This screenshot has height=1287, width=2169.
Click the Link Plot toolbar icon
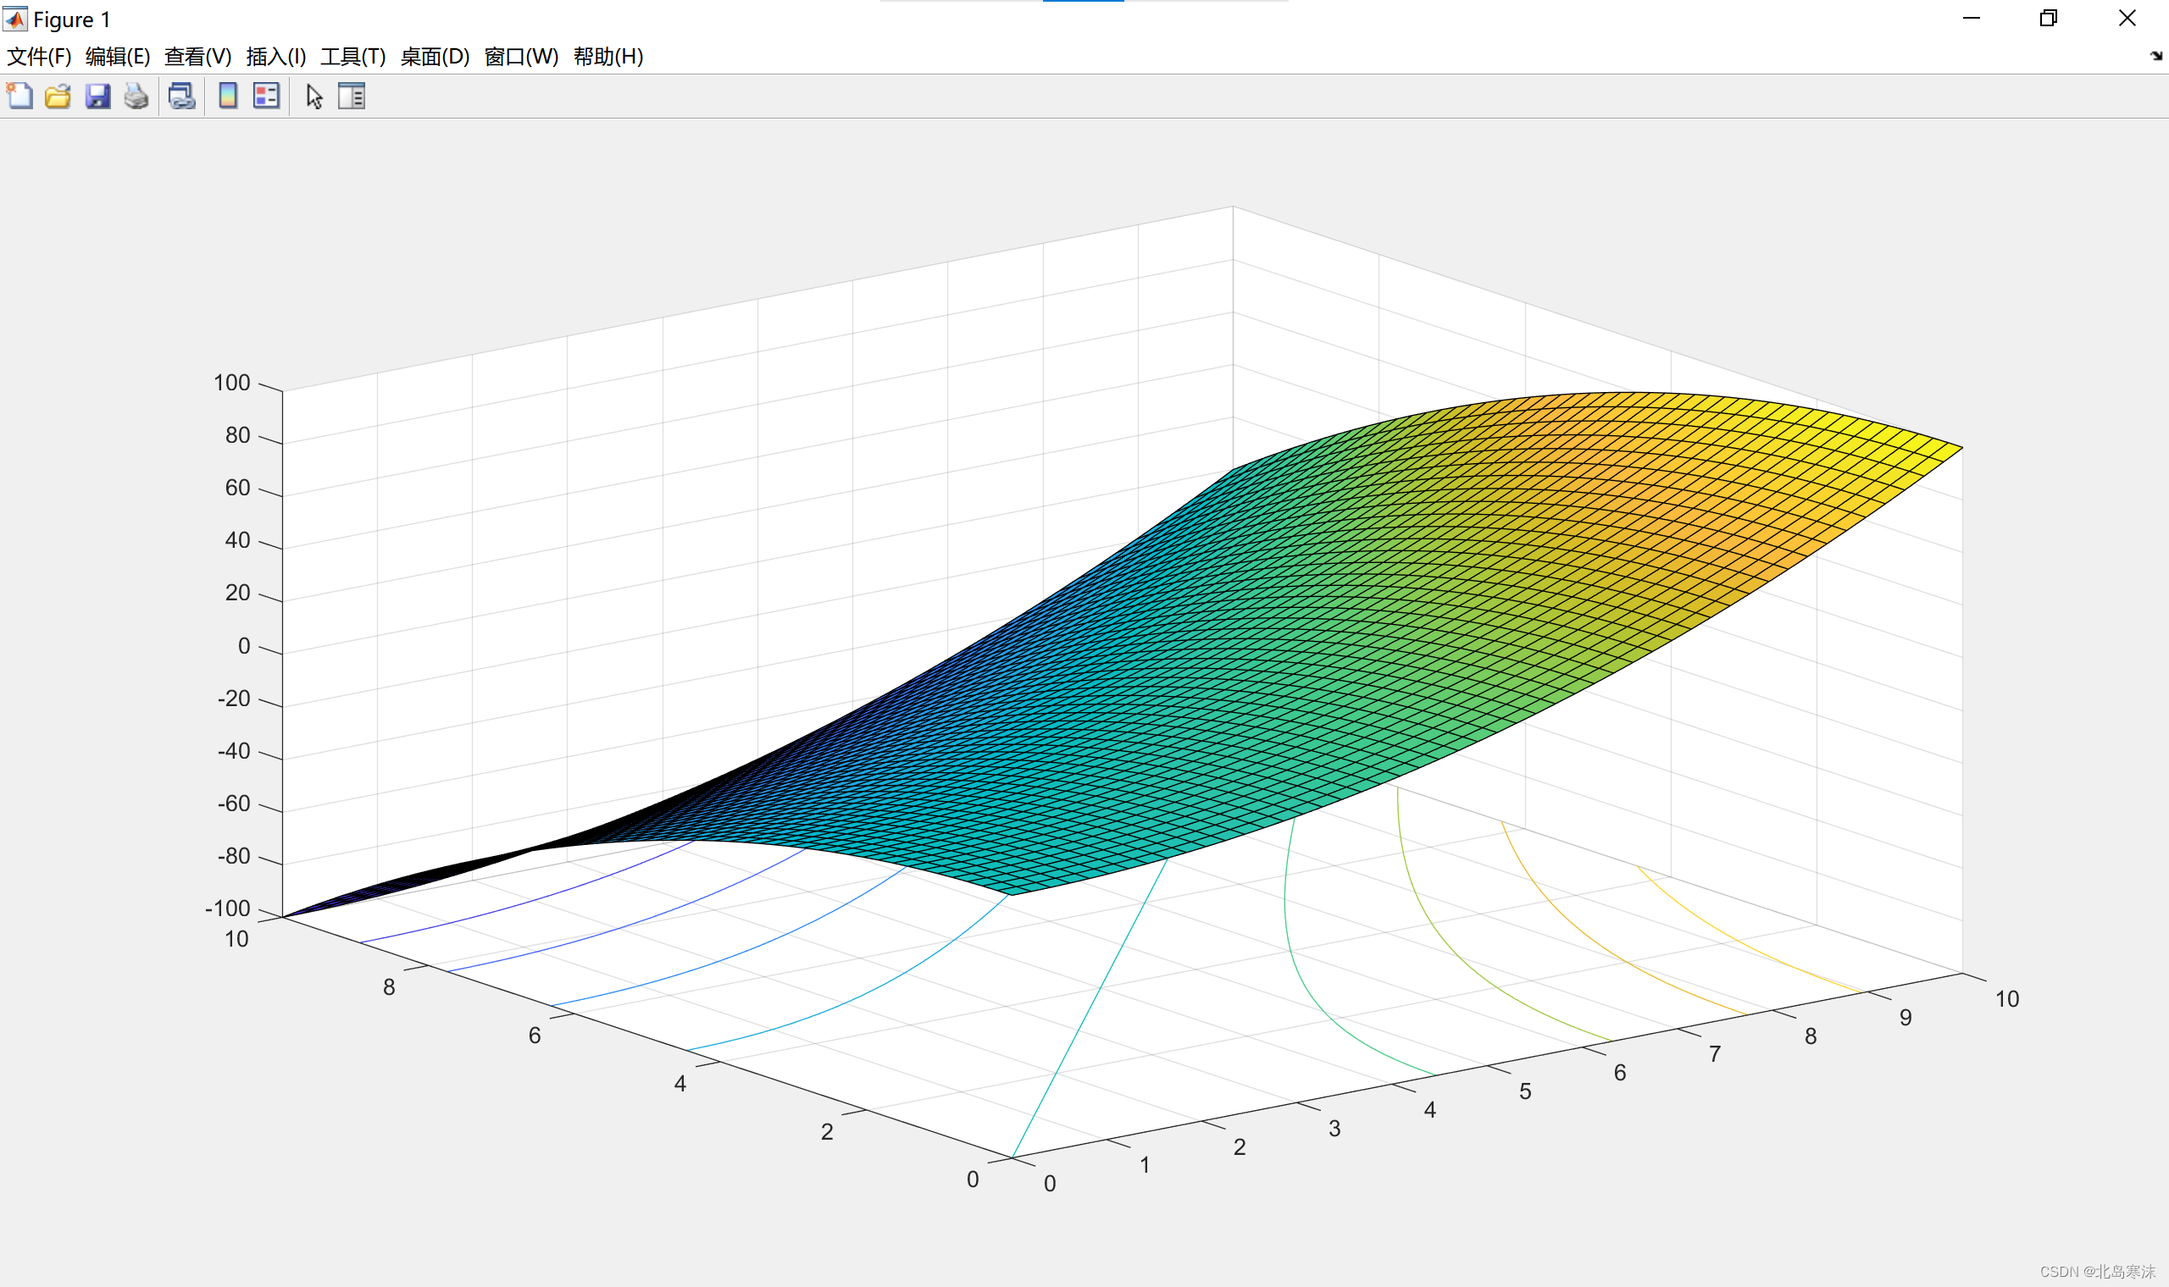tap(181, 97)
